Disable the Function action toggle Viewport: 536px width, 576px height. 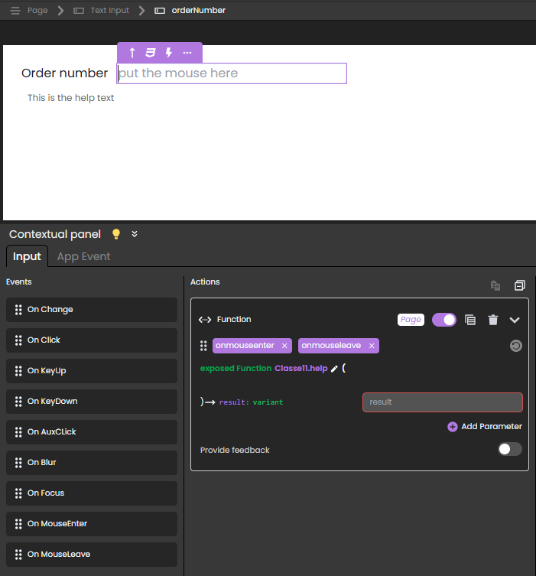444,320
